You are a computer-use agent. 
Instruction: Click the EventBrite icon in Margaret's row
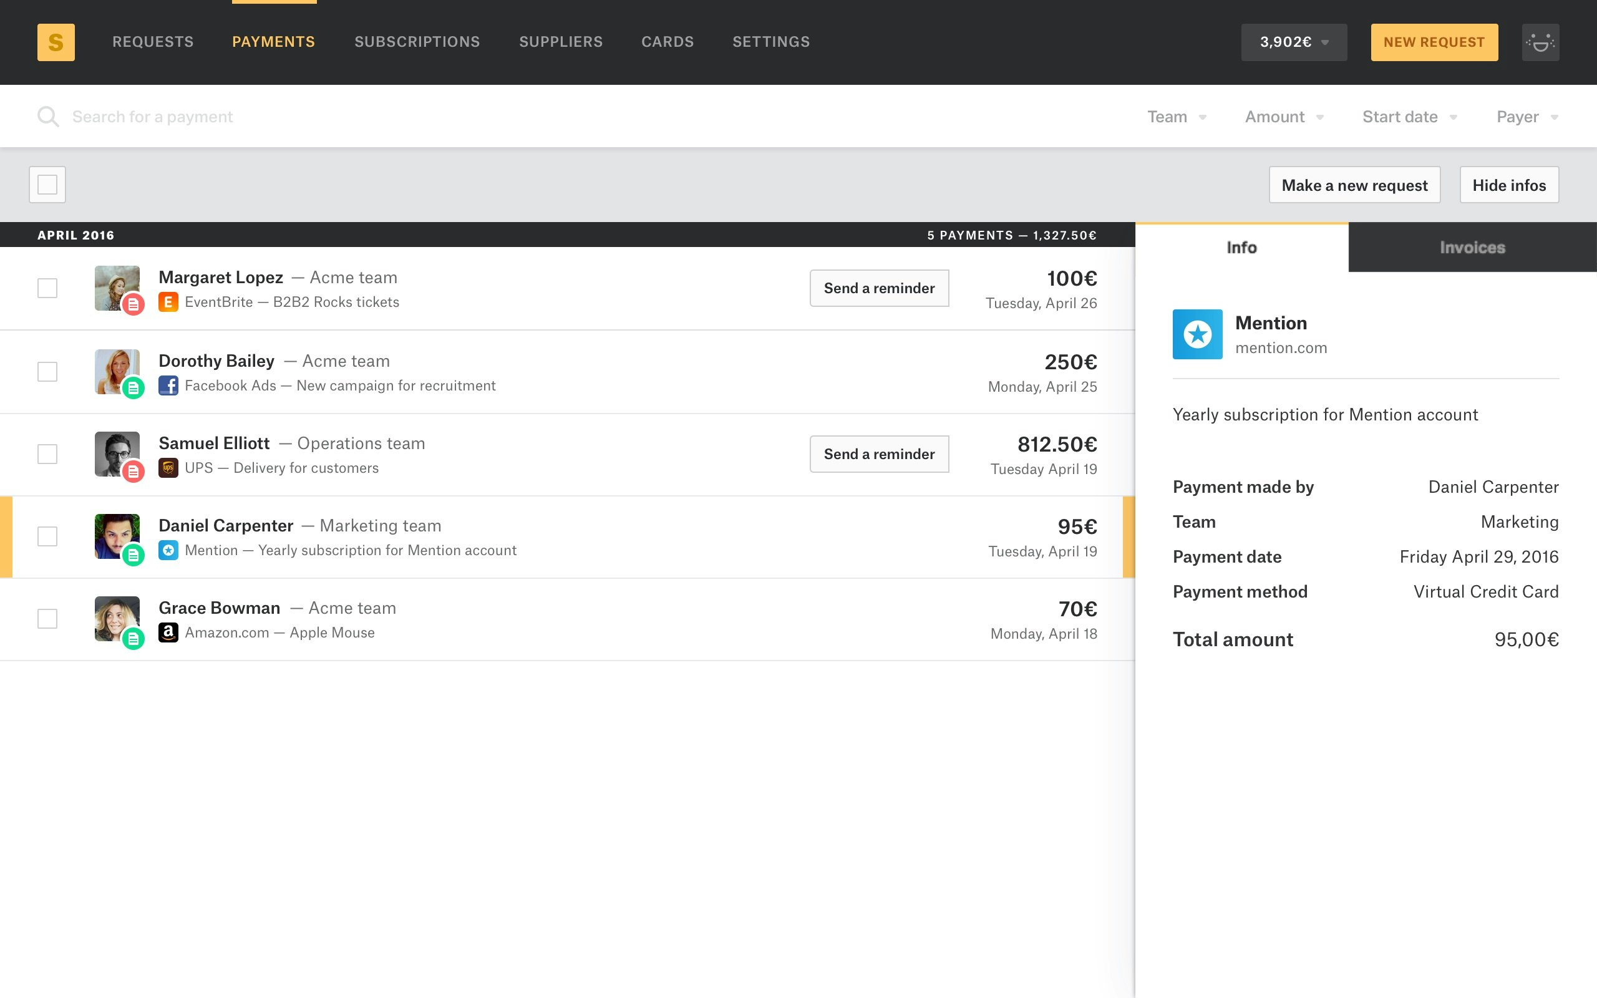[x=168, y=303]
